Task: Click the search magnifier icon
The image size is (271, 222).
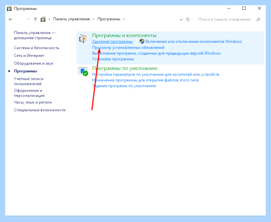Action: (258, 19)
